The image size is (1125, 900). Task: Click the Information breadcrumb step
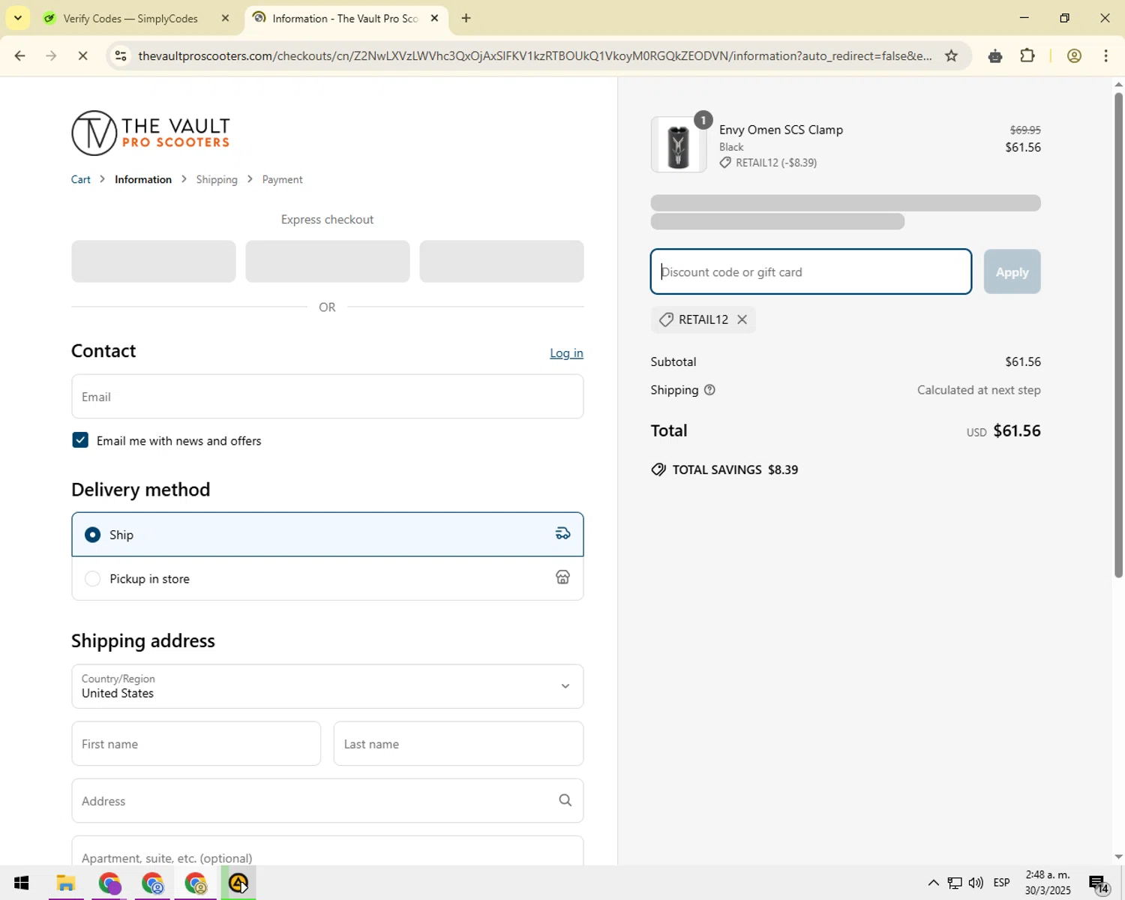pyautogui.click(x=143, y=179)
